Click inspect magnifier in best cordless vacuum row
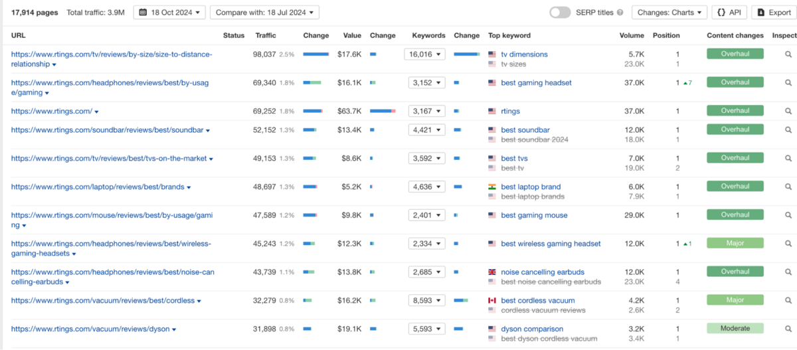797x350 pixels. pos(788,301)
